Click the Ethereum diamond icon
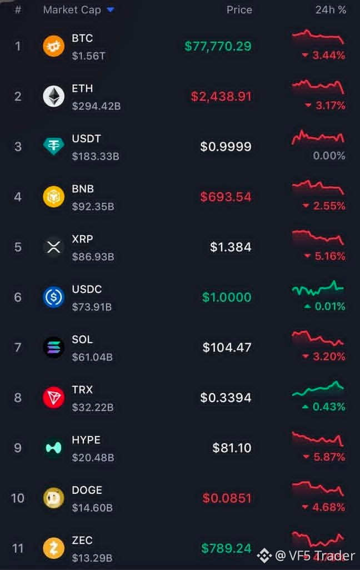Screen dimensions: 360x570 pos(53,96)
